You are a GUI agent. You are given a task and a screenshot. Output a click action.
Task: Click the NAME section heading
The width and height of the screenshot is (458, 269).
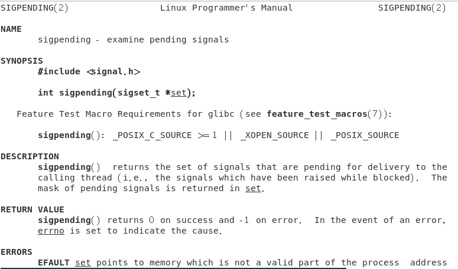11,29
